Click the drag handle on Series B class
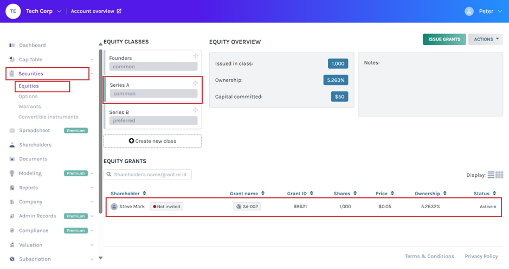The image size is (509, 269). tap(196, 111)
